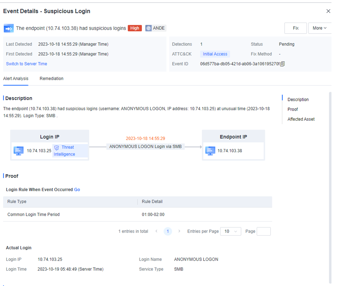The height and width of the screenshot is (286, 337).
Task: Click the Page number input field
Action: (x=263, y=231)
